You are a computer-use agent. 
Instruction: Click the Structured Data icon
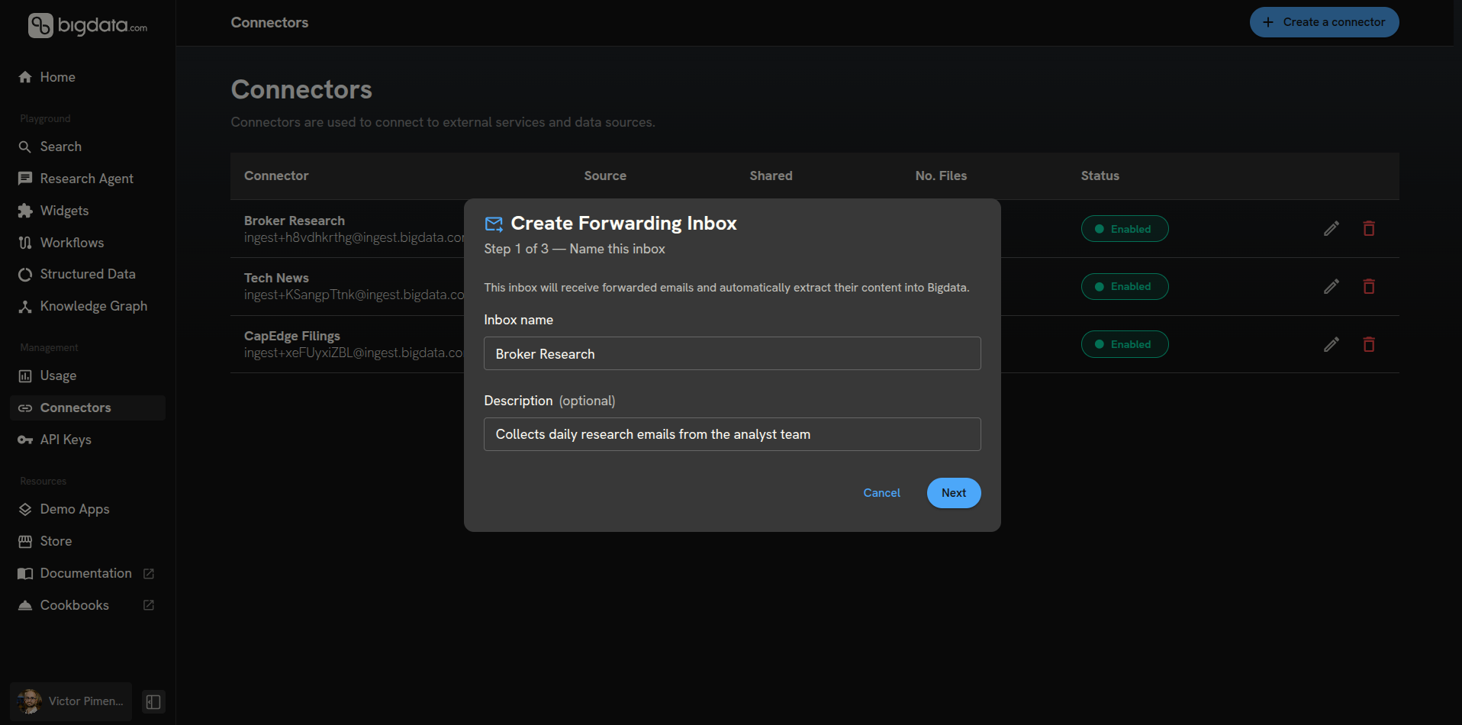[25, 274]
